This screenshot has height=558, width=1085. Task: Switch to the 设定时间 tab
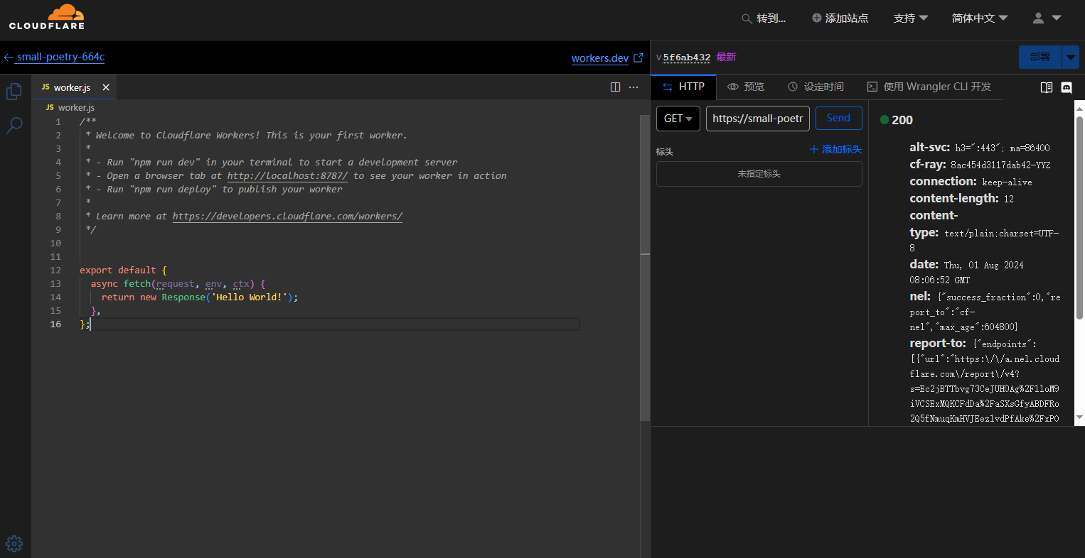[x=816, y=87]
